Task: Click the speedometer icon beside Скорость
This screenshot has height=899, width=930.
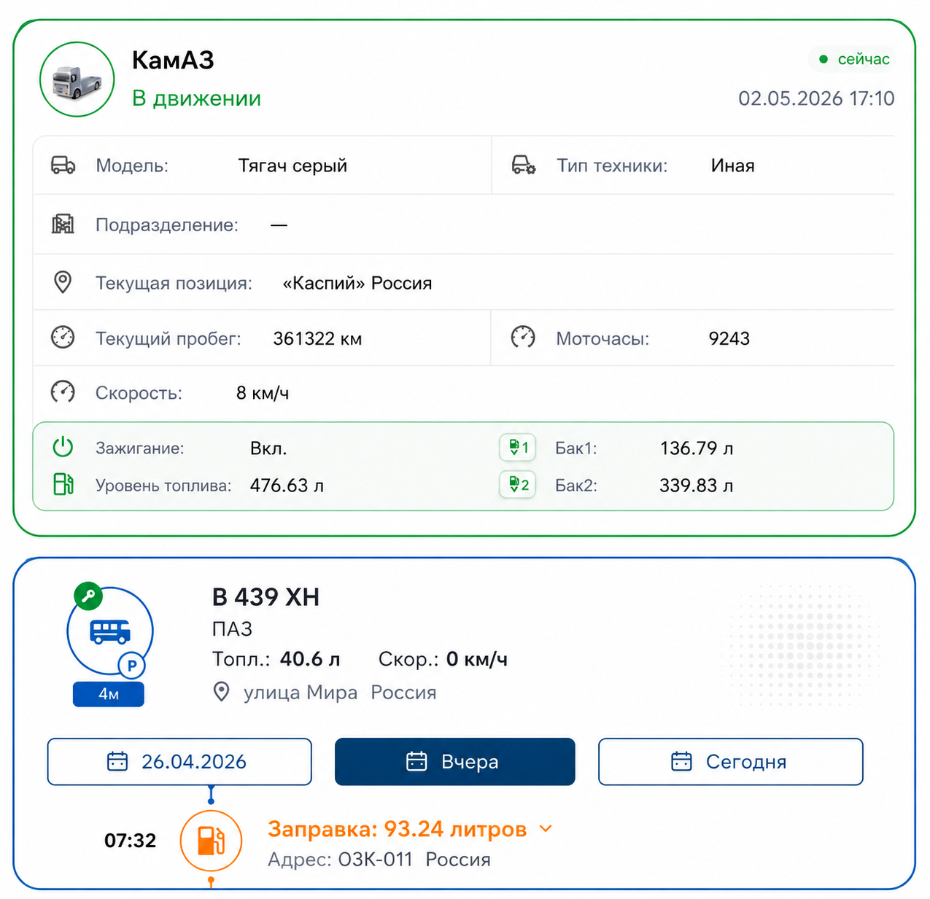Action: click(63, 392)
